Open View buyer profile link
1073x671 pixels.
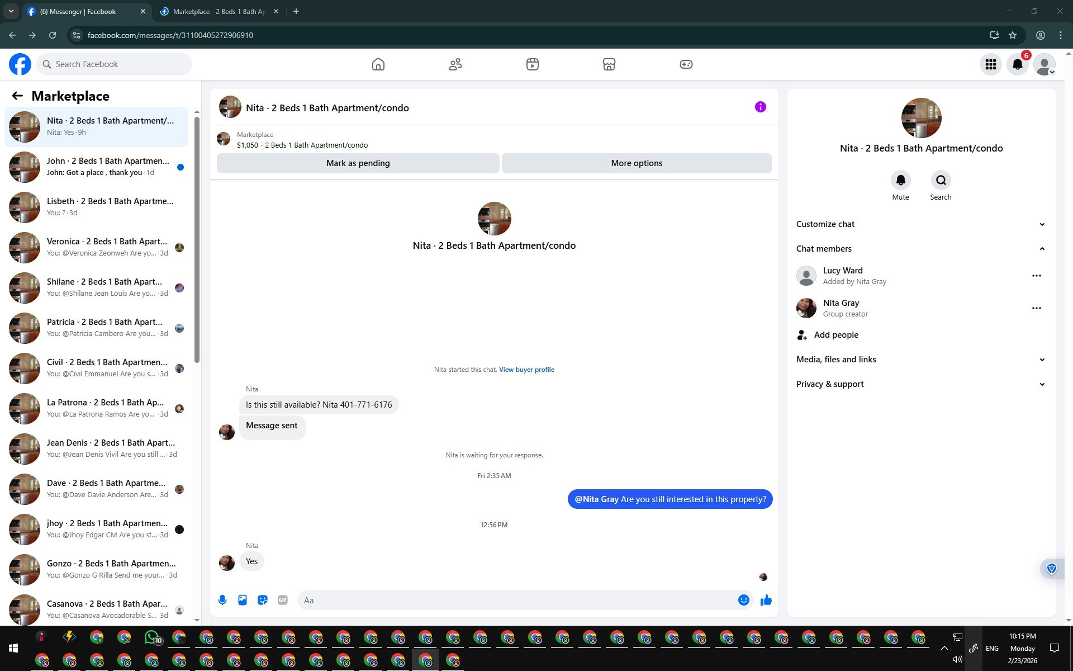click(526, 370)
